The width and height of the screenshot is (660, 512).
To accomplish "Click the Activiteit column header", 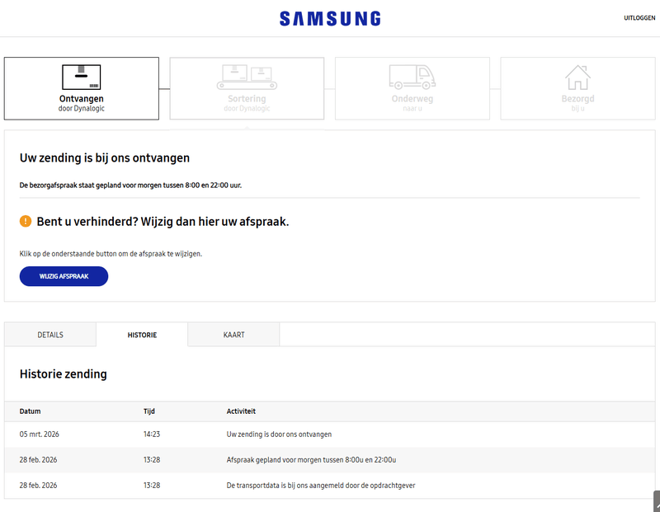I will [242, 411].
